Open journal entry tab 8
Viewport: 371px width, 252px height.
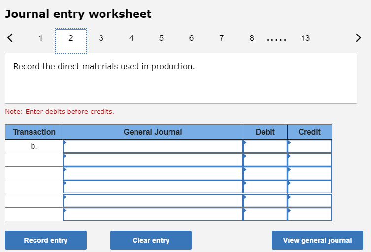(252, 38)
